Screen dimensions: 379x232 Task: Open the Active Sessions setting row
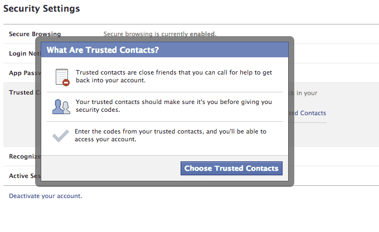(x=191, y=176)
